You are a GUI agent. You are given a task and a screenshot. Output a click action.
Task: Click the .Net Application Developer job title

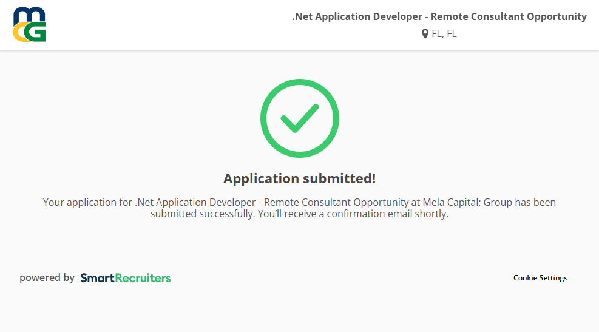[x=357, y=17]
